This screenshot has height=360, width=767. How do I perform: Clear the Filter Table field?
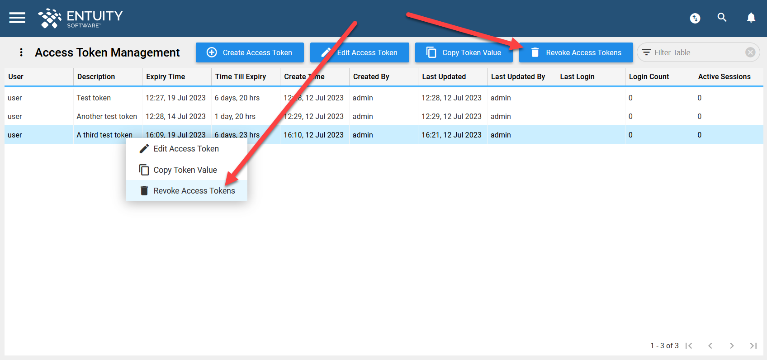pyautogui.click(x=750, y=52)
